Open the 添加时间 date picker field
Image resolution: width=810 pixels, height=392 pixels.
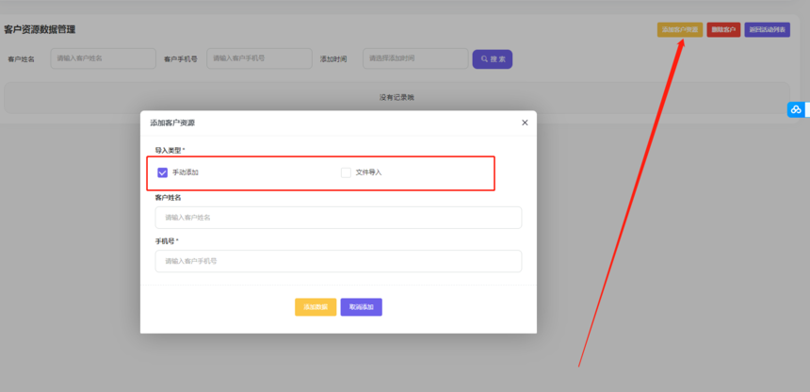pos(415,58)
